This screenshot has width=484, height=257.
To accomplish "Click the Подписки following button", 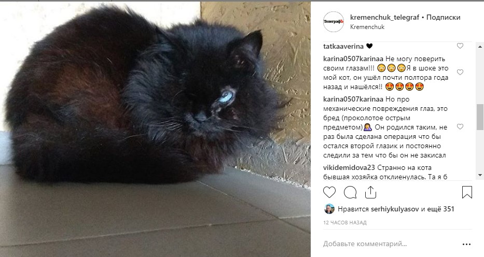I will [x=443, y=17].
